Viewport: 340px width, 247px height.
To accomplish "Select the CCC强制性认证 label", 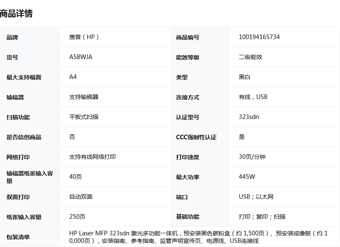I will pos(196,137).
